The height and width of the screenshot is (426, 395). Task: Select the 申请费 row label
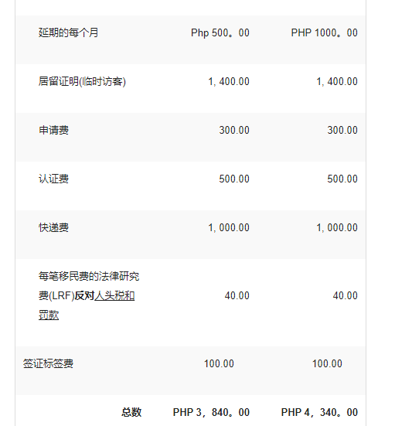click(53, 130)
